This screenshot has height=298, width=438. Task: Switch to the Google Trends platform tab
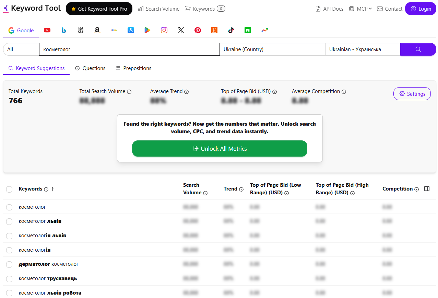point(264,30)
